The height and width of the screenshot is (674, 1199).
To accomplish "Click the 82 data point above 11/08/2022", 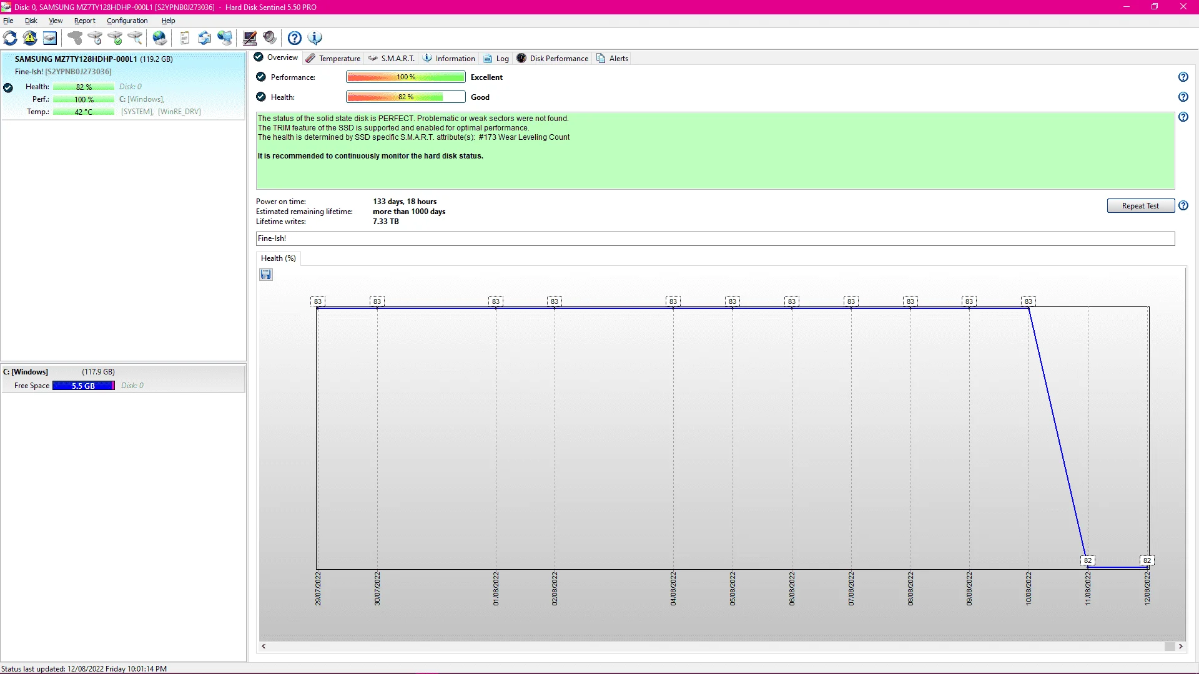I will click(x=1088, y=560).
